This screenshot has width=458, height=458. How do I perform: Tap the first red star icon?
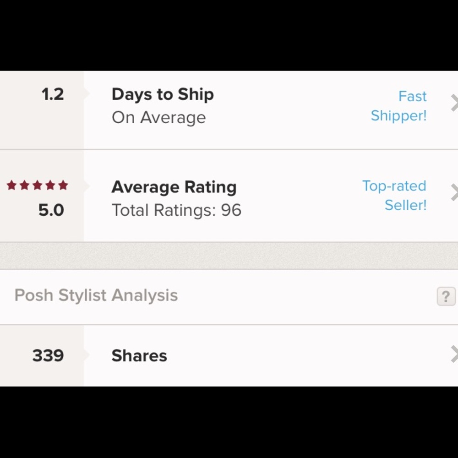tap(12, 185)
